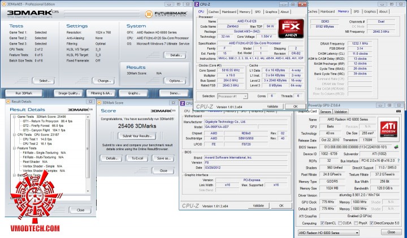This screenshot has height=238, width=407.
Task: Open Caches tab in front CPU-Z window
Action: pos(214,12)
